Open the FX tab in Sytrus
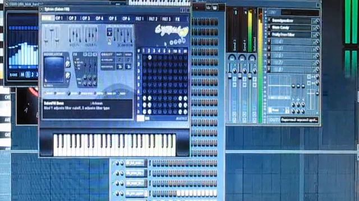Image resolution: width=359 pixels, height=201 pixels. tap(177, 20)
